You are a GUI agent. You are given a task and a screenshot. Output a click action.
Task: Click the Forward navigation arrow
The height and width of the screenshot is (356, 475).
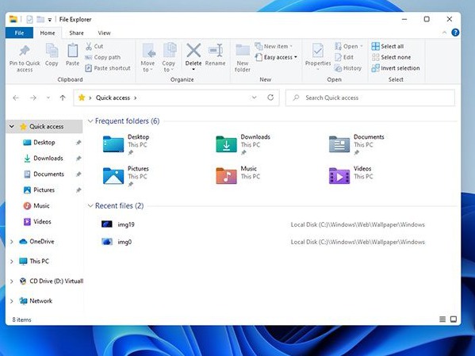(33, 98)
